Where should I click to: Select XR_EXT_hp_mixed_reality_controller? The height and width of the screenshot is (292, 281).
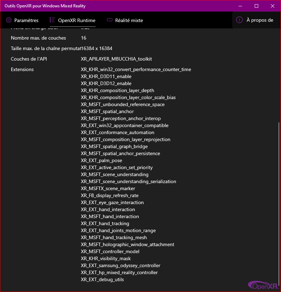click(x=119, y=273)
